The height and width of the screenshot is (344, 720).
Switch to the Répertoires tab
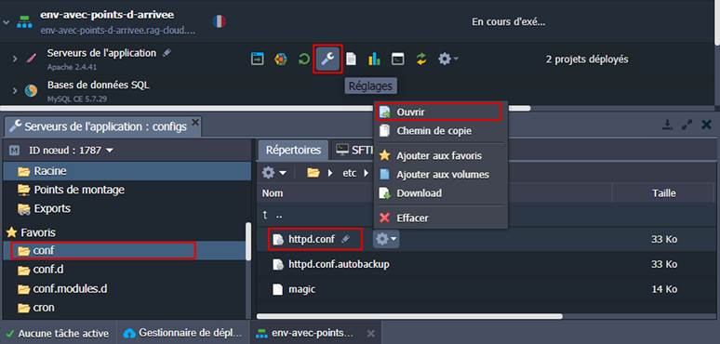(x=293, y=150)
